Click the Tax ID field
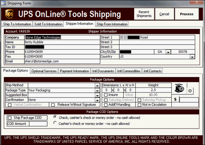Viewport: 205px width, 145px height. [62, 47]
